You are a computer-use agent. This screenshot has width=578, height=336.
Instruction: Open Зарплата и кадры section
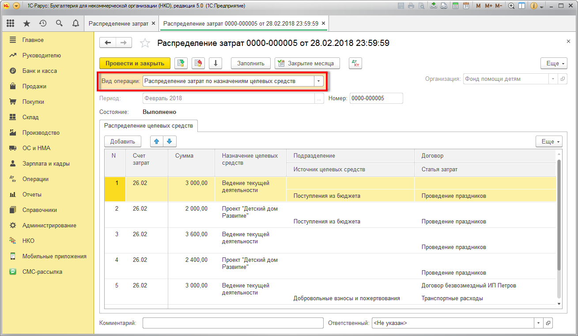[x=46, y=163]
